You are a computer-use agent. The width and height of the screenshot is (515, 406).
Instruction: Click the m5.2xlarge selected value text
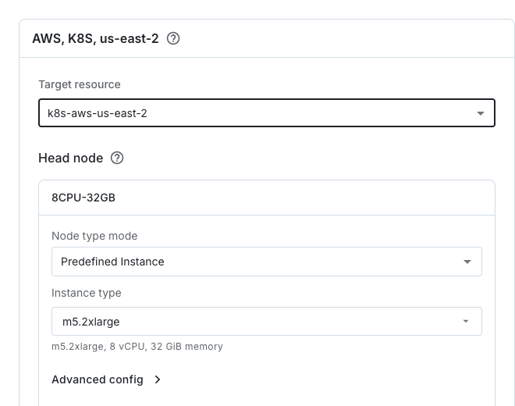coord(91,322)
